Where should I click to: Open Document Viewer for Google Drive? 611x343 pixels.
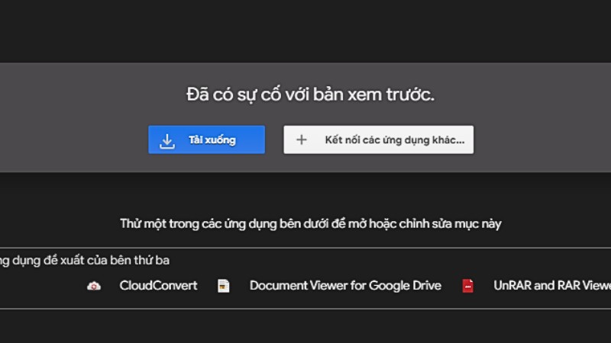[x=345, y=286]
